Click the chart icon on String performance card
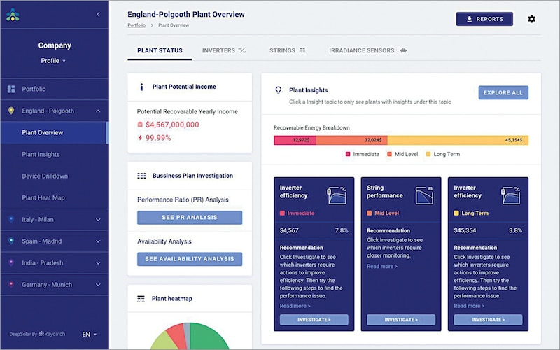The height and width of the screenshot is (350, 560). click(423, 194)
